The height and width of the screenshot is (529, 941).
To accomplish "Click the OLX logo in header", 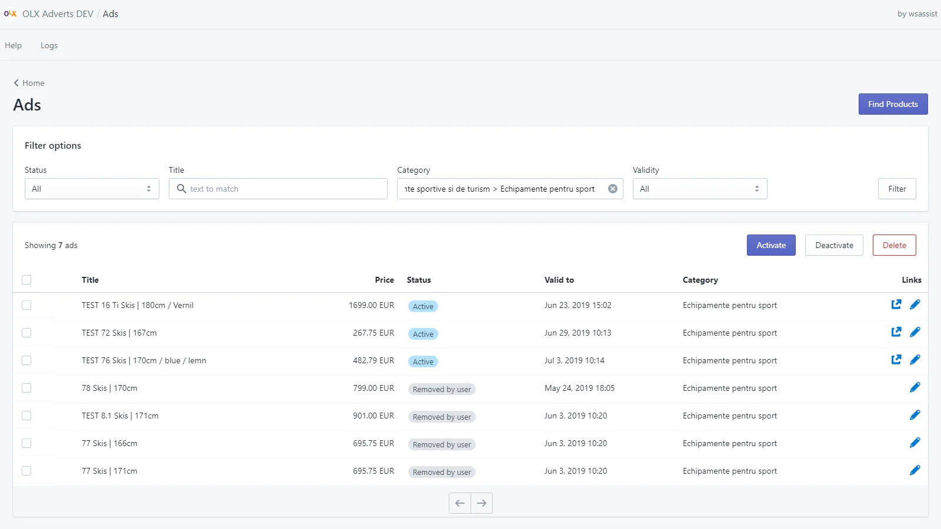I will tap(10, 14).
